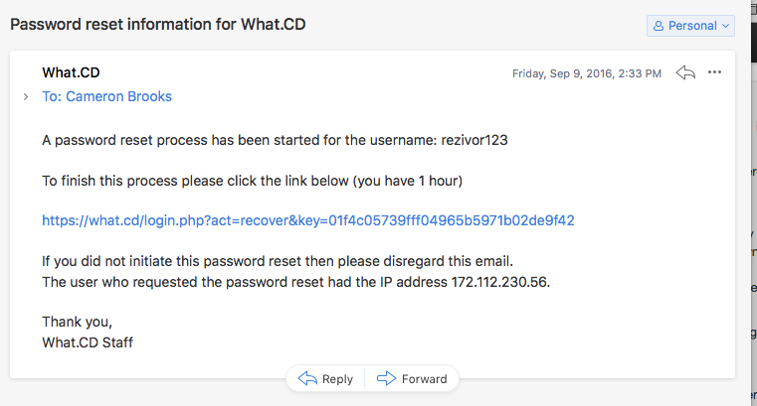Click the sender name What.CD
This screenshot has height=406, width=757.
pos(71,72)
